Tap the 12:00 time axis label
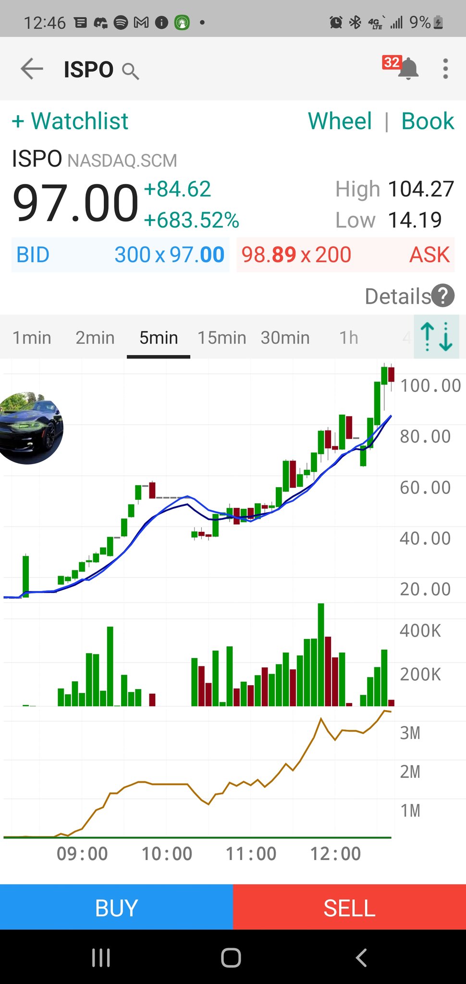 coord(335,854)
